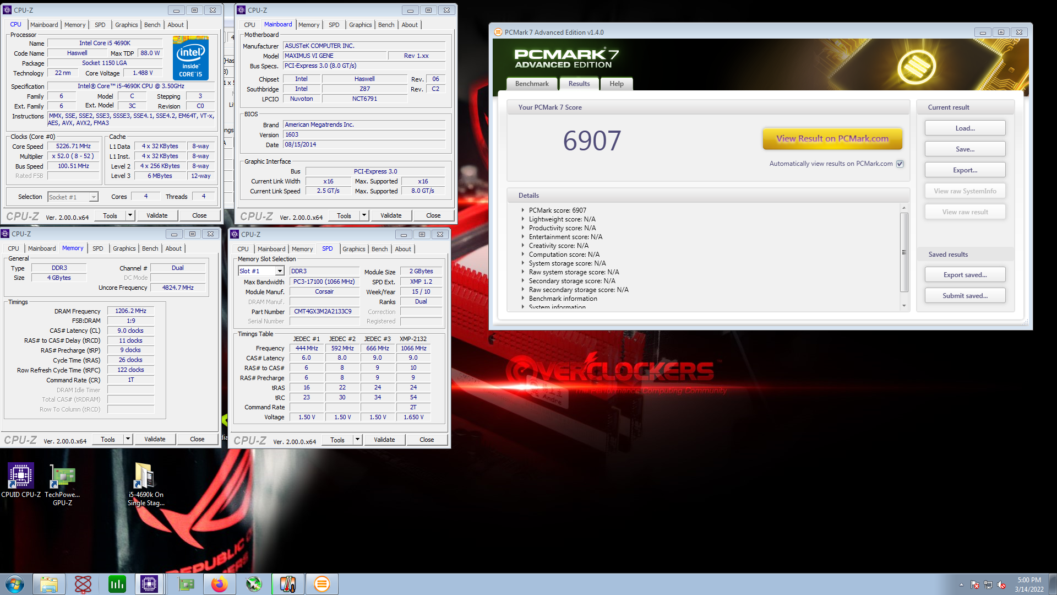The height and width of the screenshot is (595, 1057).
Task: Click the Export... button under Current result
Action: 965,170
